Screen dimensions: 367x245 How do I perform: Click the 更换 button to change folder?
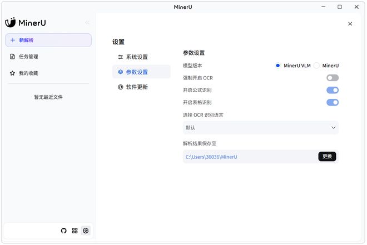327,157
